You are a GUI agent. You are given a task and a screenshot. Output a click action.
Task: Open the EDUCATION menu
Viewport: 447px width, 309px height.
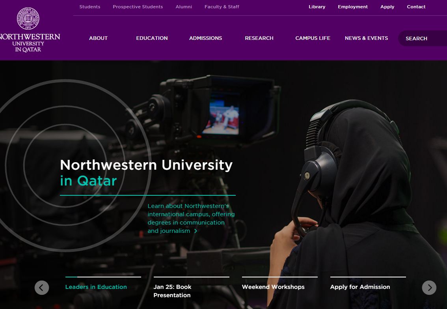point(152,38)
